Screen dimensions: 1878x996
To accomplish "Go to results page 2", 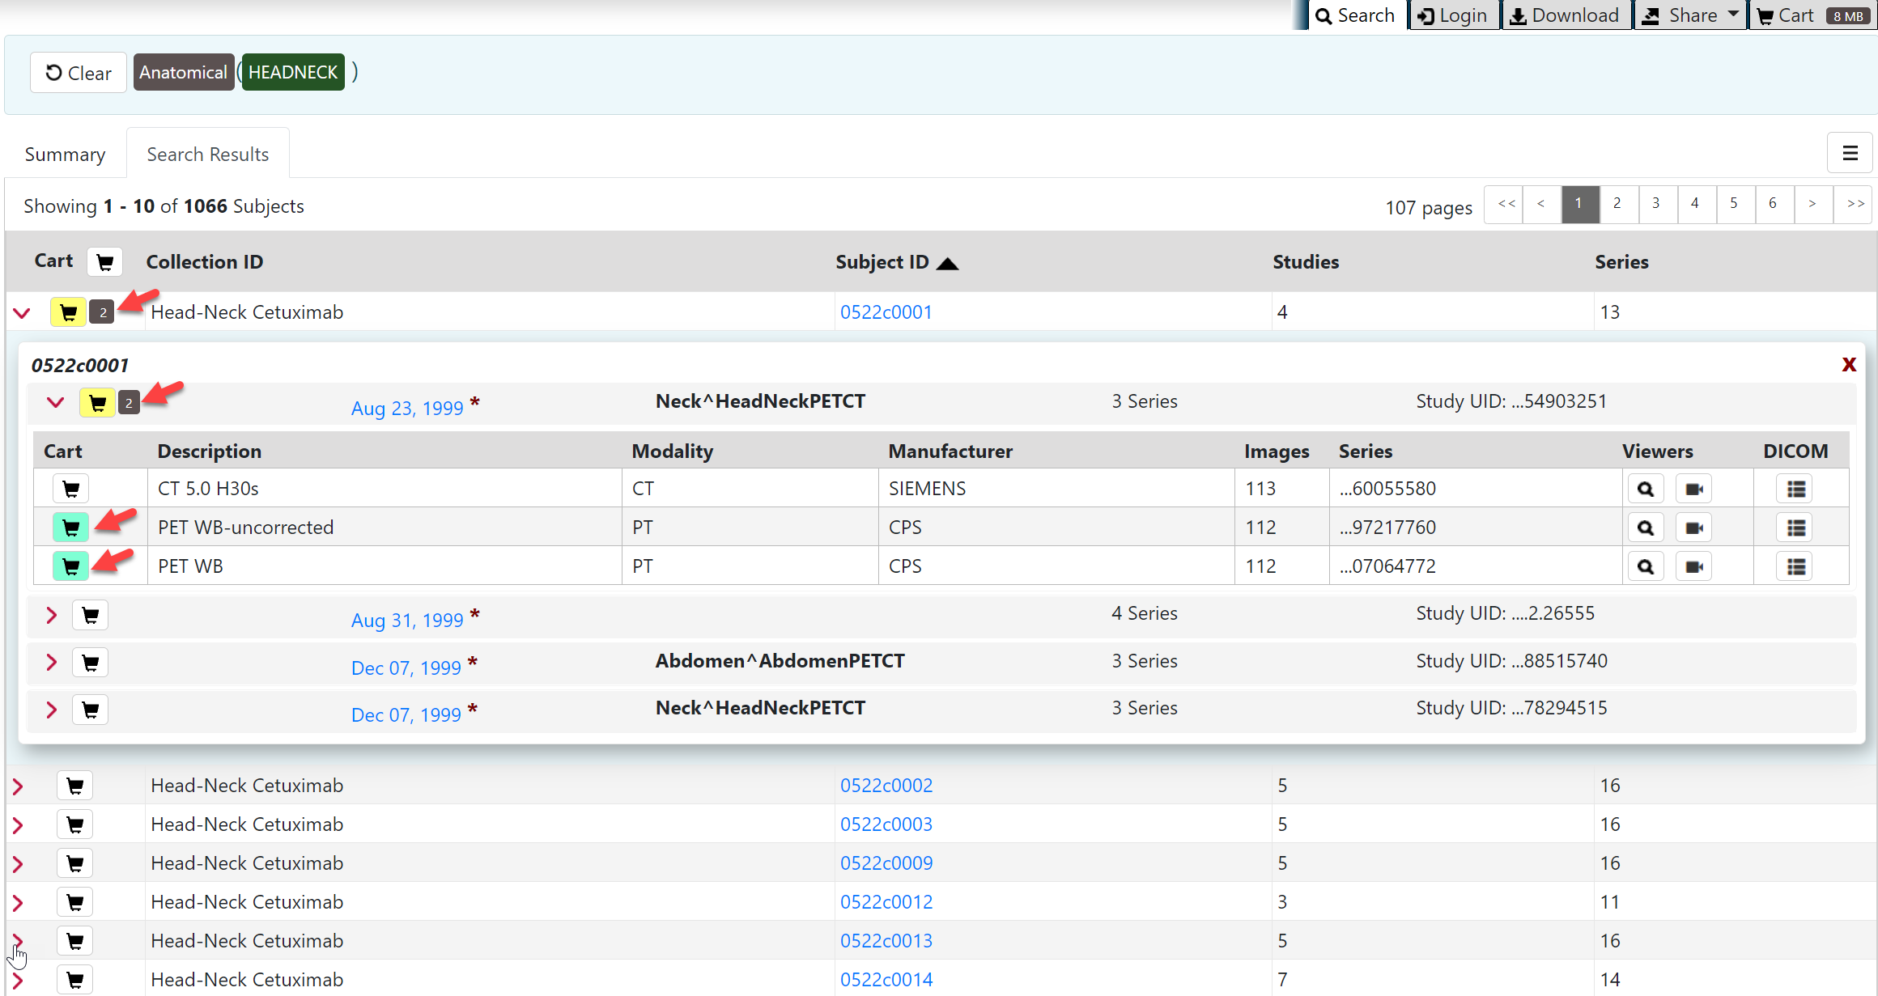I will [x=1617, y=204].
